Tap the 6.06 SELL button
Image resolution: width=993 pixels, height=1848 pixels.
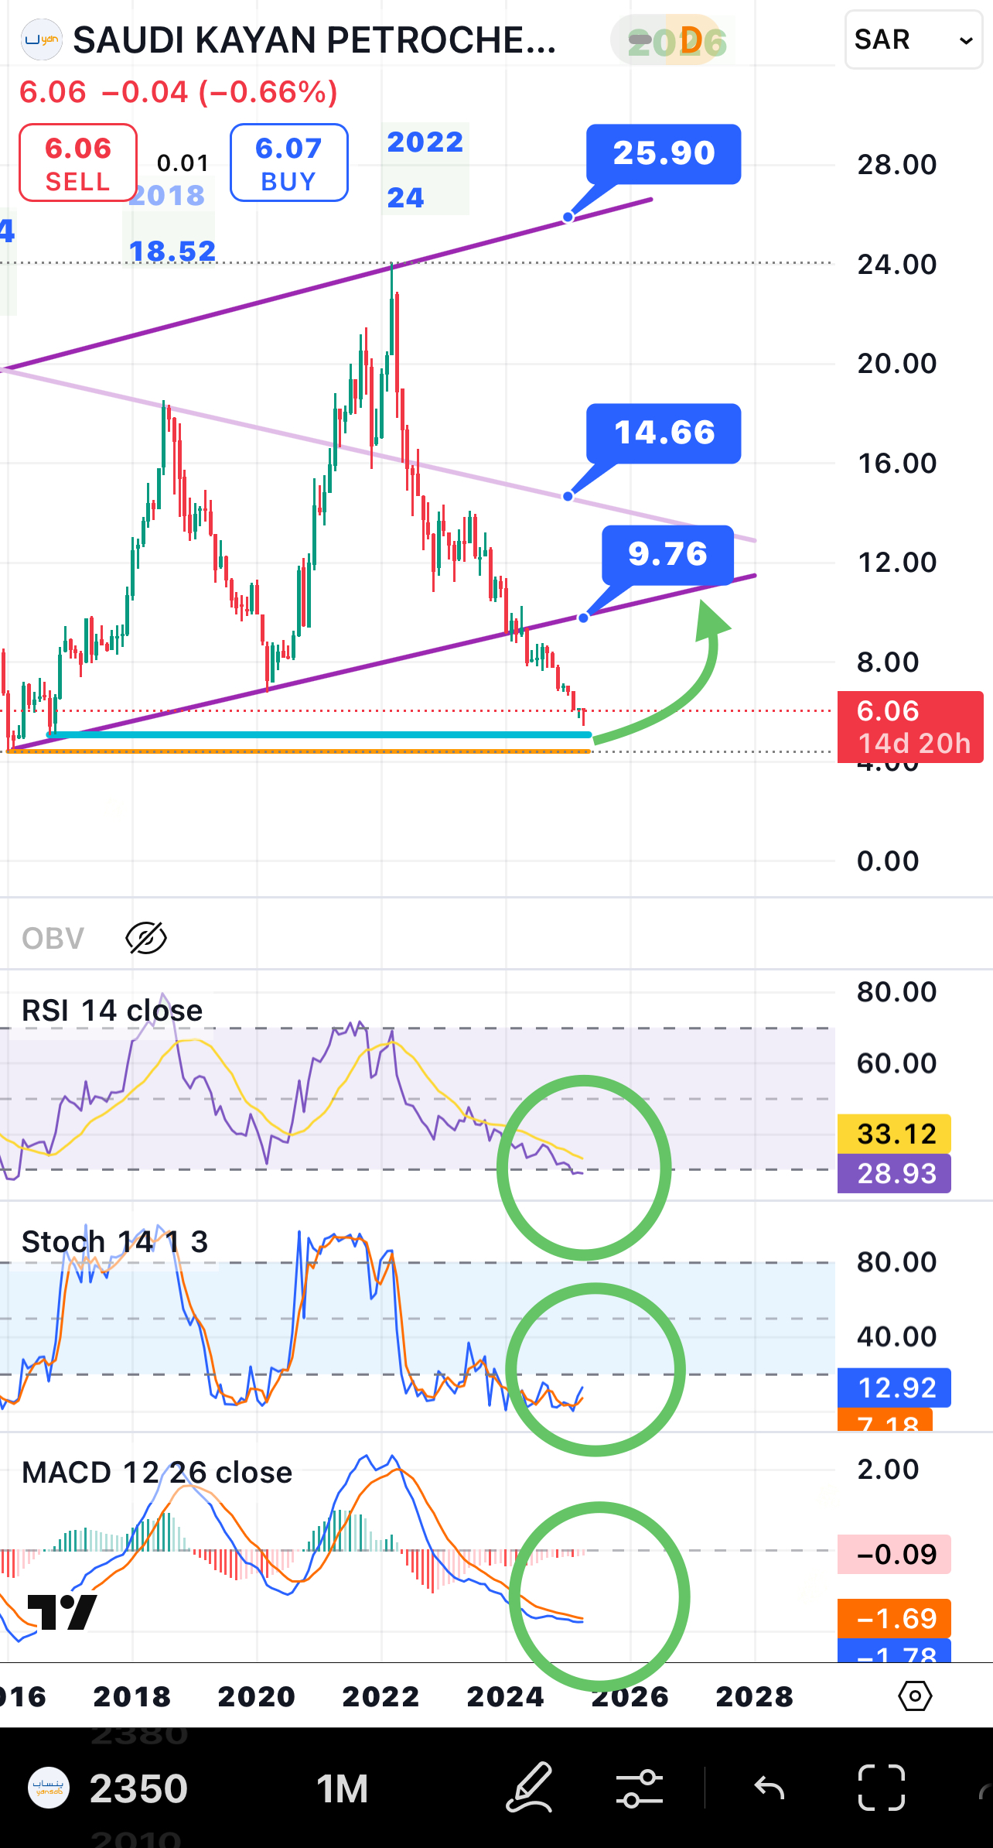(78, 163)
